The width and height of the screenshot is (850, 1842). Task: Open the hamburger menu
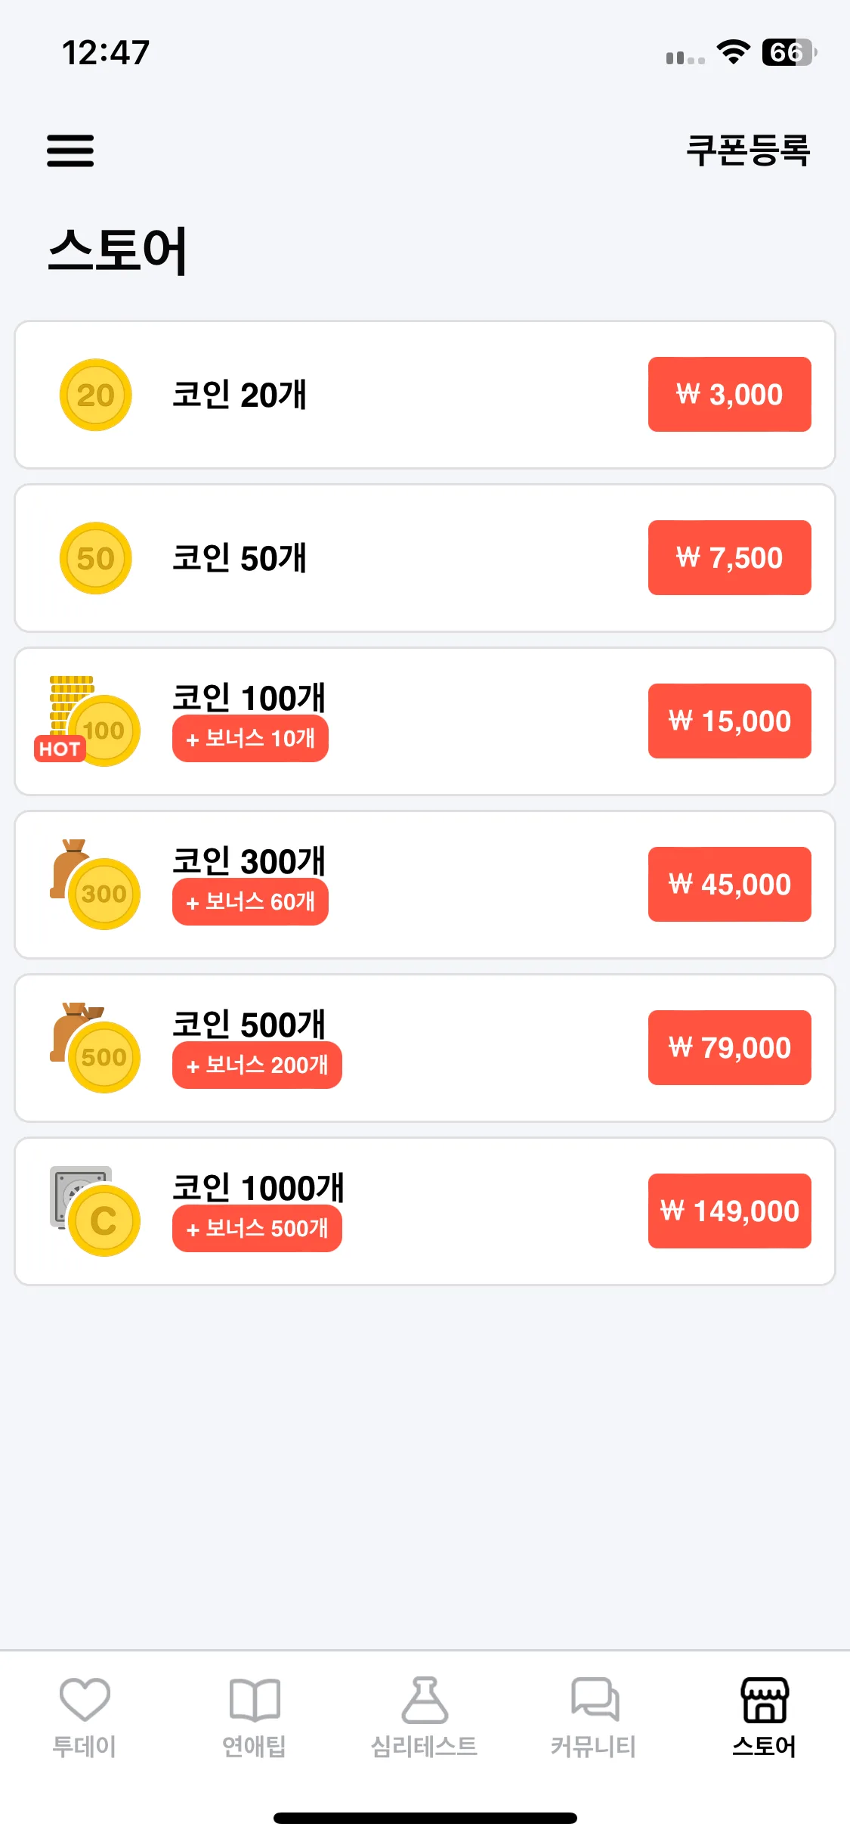pyautogui.click(x=70, y=150)
